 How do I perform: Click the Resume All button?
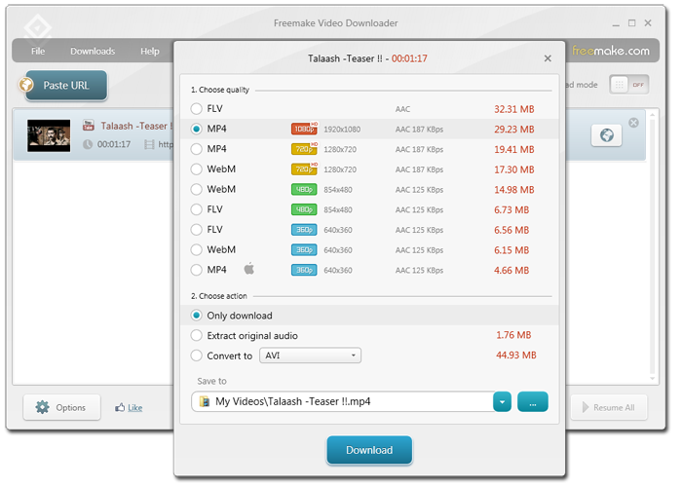[x=609, y=407]
